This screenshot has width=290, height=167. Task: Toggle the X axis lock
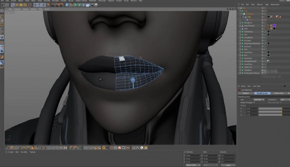click(35, 5)
